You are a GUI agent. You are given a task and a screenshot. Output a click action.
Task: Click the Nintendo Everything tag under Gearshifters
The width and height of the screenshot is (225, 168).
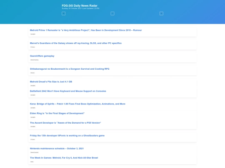[x=35, y=60]
